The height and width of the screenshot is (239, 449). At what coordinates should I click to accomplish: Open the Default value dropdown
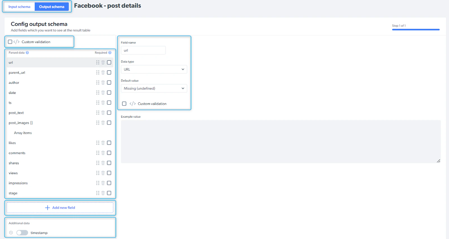tap(154, 88)
